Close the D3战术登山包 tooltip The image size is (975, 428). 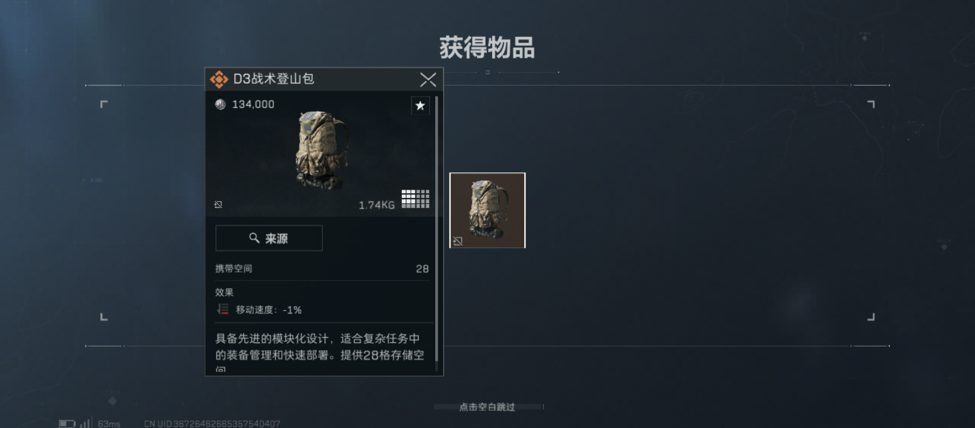(428, 80)
